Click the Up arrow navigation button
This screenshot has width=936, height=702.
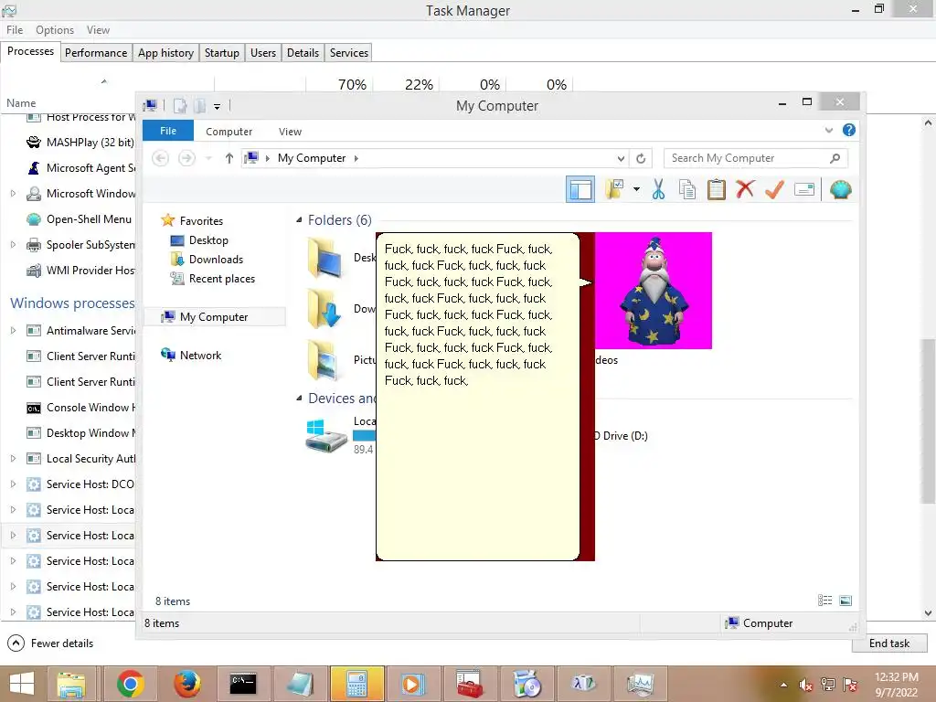tap(229, 158)
